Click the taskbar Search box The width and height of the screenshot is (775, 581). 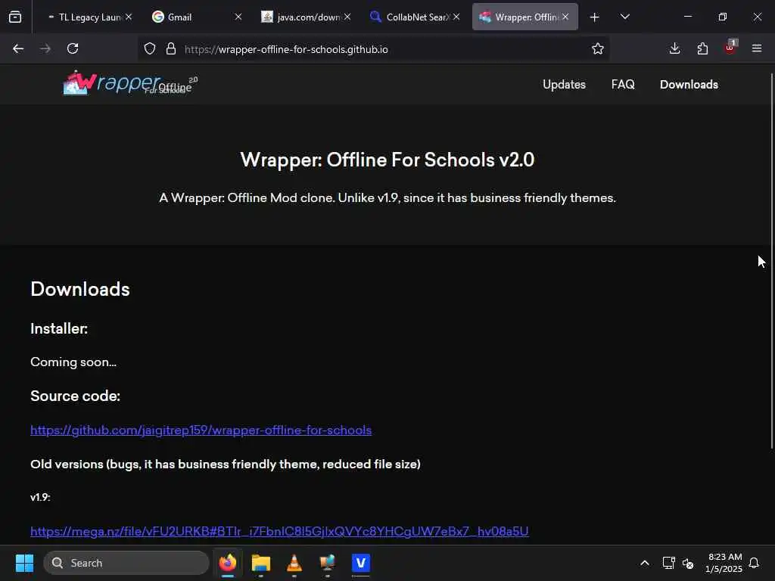point(126,563)
